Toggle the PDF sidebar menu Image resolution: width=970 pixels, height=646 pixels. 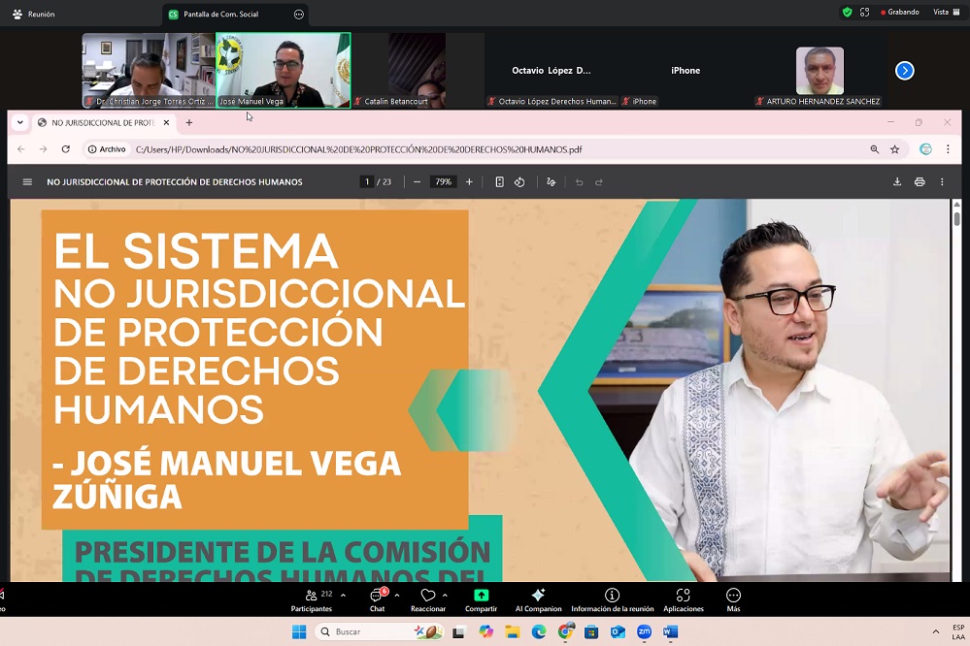point(27,182)
